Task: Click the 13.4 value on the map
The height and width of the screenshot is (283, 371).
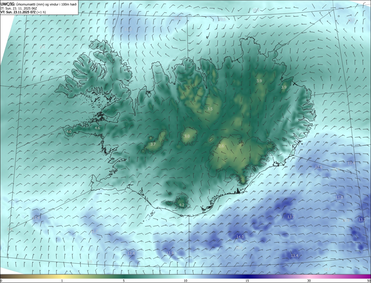Action: pyautogui.click(x=294, y=256)
